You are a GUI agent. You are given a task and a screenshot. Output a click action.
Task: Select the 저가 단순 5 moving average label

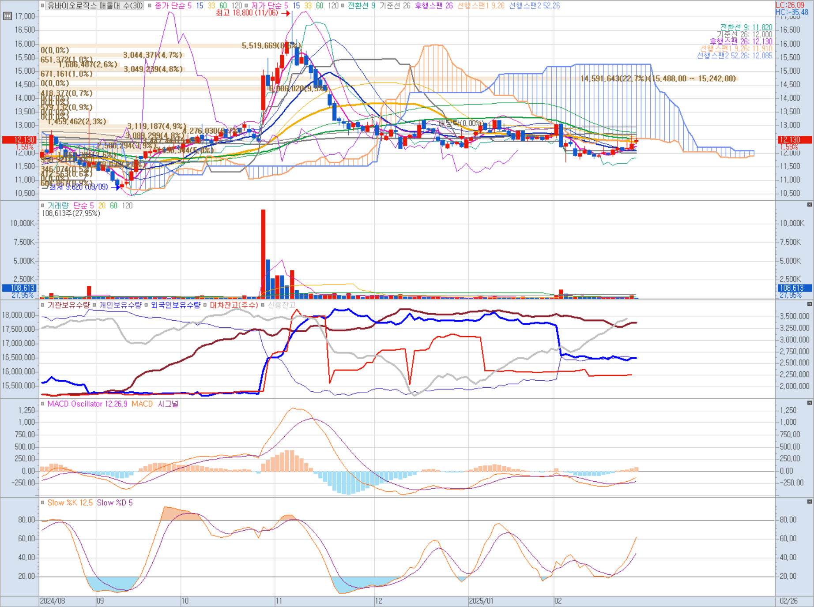coord(270,6)
